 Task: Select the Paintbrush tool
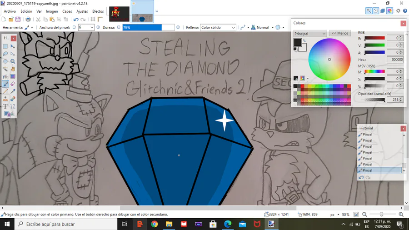pos(5,84)
